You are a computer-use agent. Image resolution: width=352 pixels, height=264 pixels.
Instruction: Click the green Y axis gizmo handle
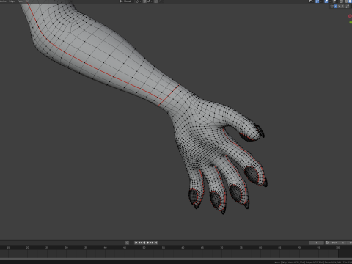pos(351,22)
